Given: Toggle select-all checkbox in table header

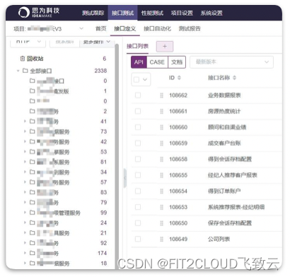Looking at the screenshot, I should coord(137,79).
